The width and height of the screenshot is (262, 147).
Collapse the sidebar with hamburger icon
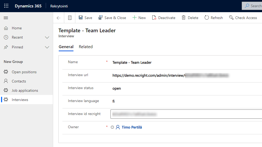tap(6, 18)
